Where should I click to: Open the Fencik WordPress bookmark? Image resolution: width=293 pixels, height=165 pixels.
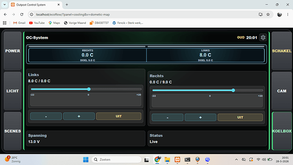coord(128,23)
